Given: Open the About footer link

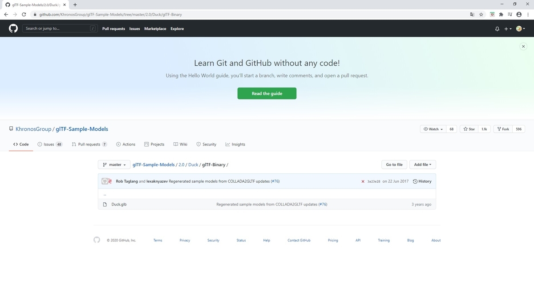Looking at the screenshot, I should coord(436,240).
